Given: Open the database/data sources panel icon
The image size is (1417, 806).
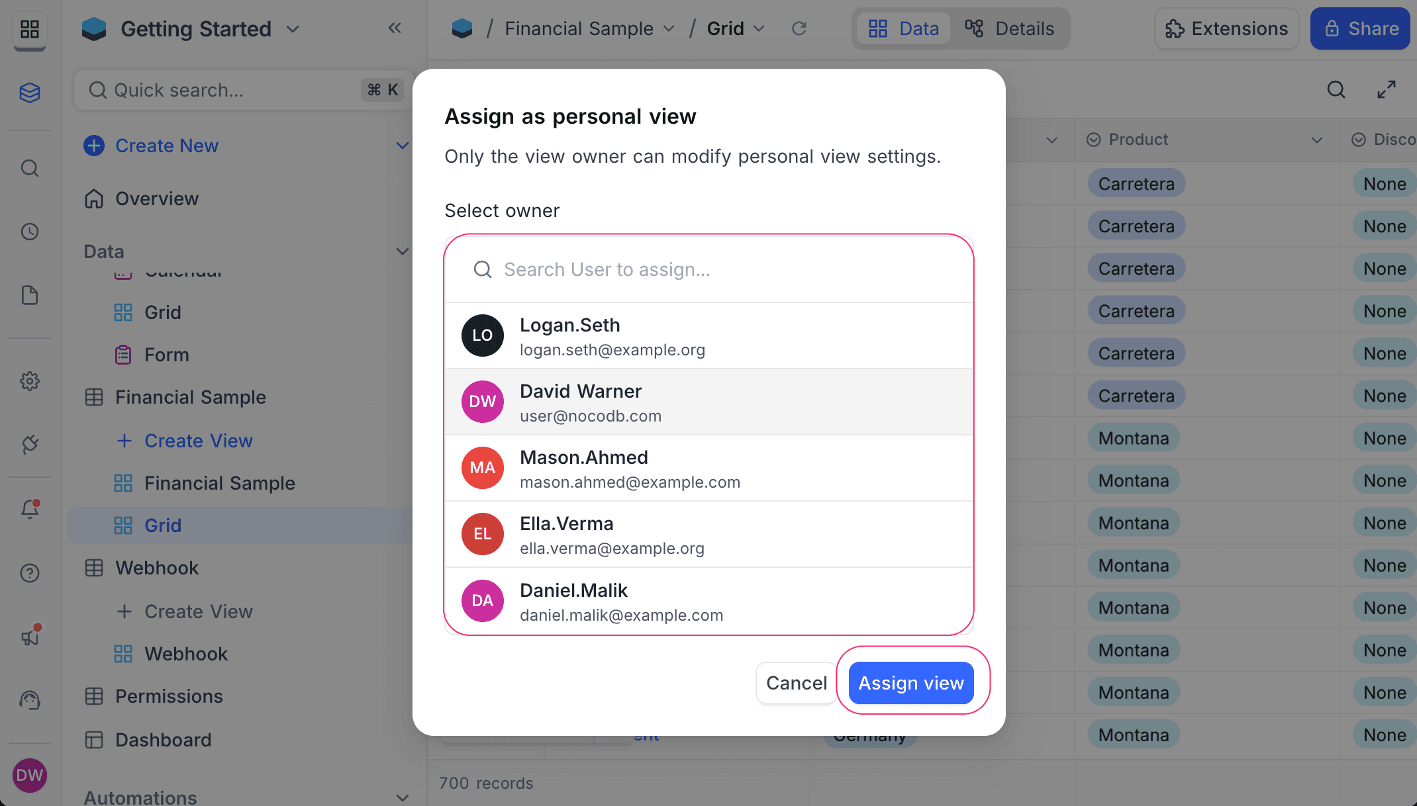Looking at the screenshot, I should tap(30, 93).
